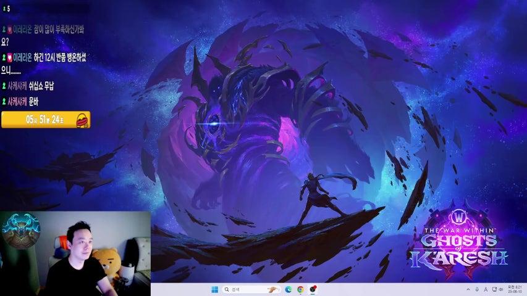This screenshot has height=296, width=527.
Task: Click the taskbar search box
Action: (251, 289)
